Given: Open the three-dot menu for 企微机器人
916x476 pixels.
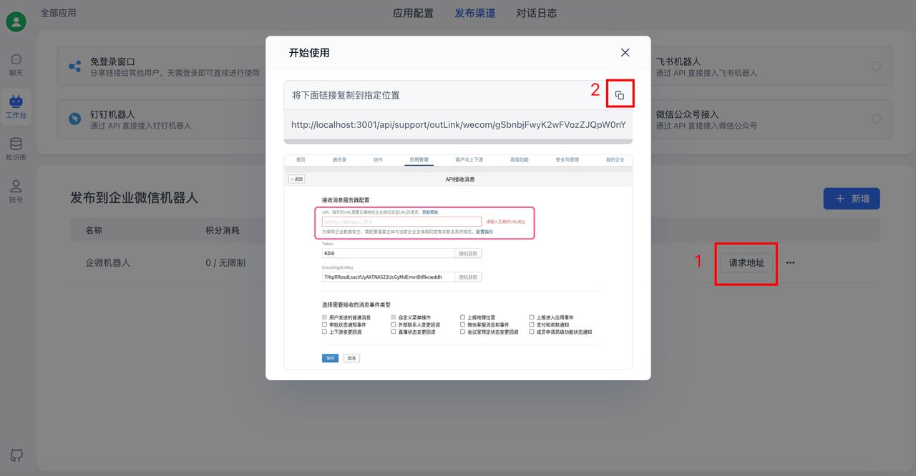Looking at the screenshot, I should click(790, 263).
